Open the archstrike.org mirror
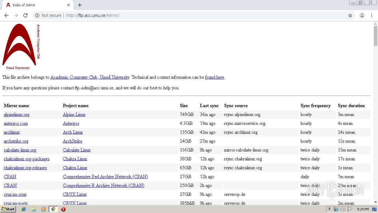This screenshot has width=378, height=213. pyautogui.click(x=16, y=141)
